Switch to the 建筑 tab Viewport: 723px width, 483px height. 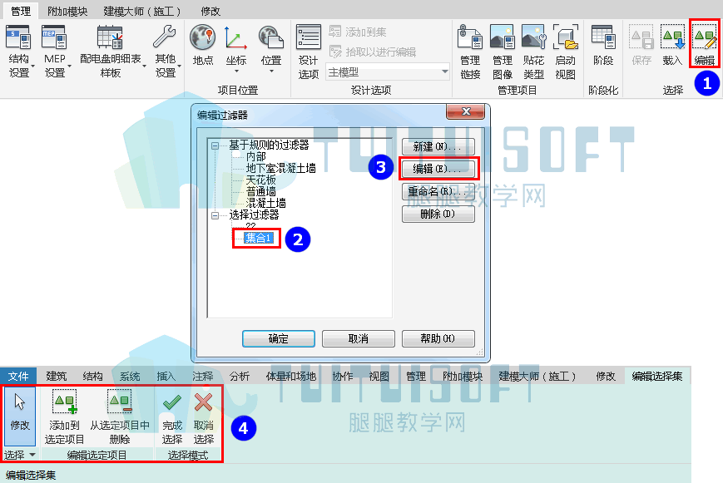57,376
